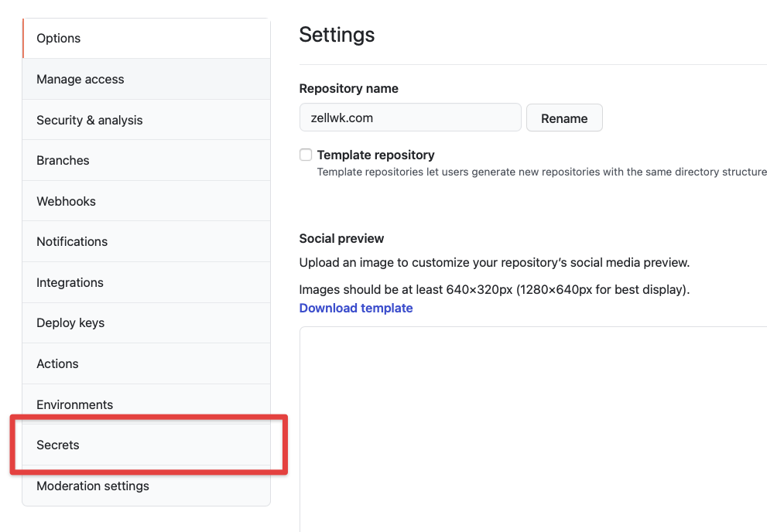Image resolution: width=767 pixels, height=532 pixels.
Task: Enable the Template repository checkbox
Action: 306,155
